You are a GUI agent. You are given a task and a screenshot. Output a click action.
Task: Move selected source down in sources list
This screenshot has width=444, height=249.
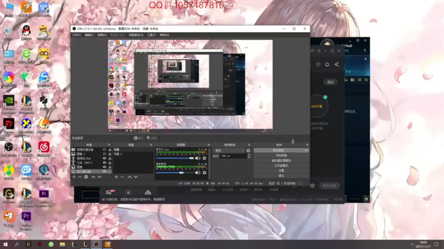99,177
